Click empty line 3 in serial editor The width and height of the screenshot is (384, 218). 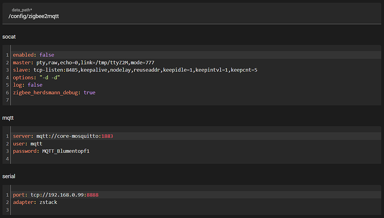click(x=196, y=210)
